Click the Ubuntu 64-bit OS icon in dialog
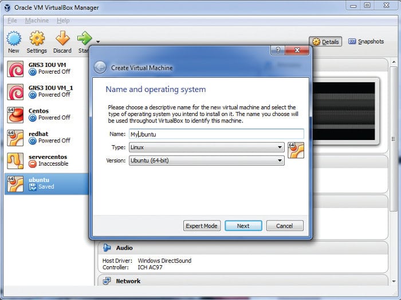This screenshot has height=300, width=401. click(x=296, y=150)
